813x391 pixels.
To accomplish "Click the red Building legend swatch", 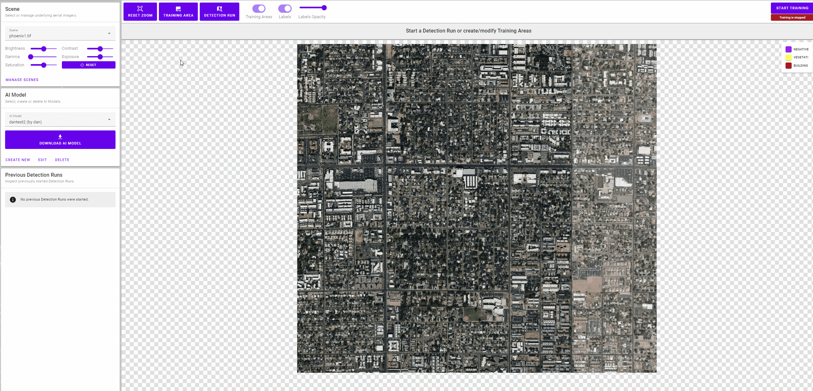I will [x=788, y=66].
